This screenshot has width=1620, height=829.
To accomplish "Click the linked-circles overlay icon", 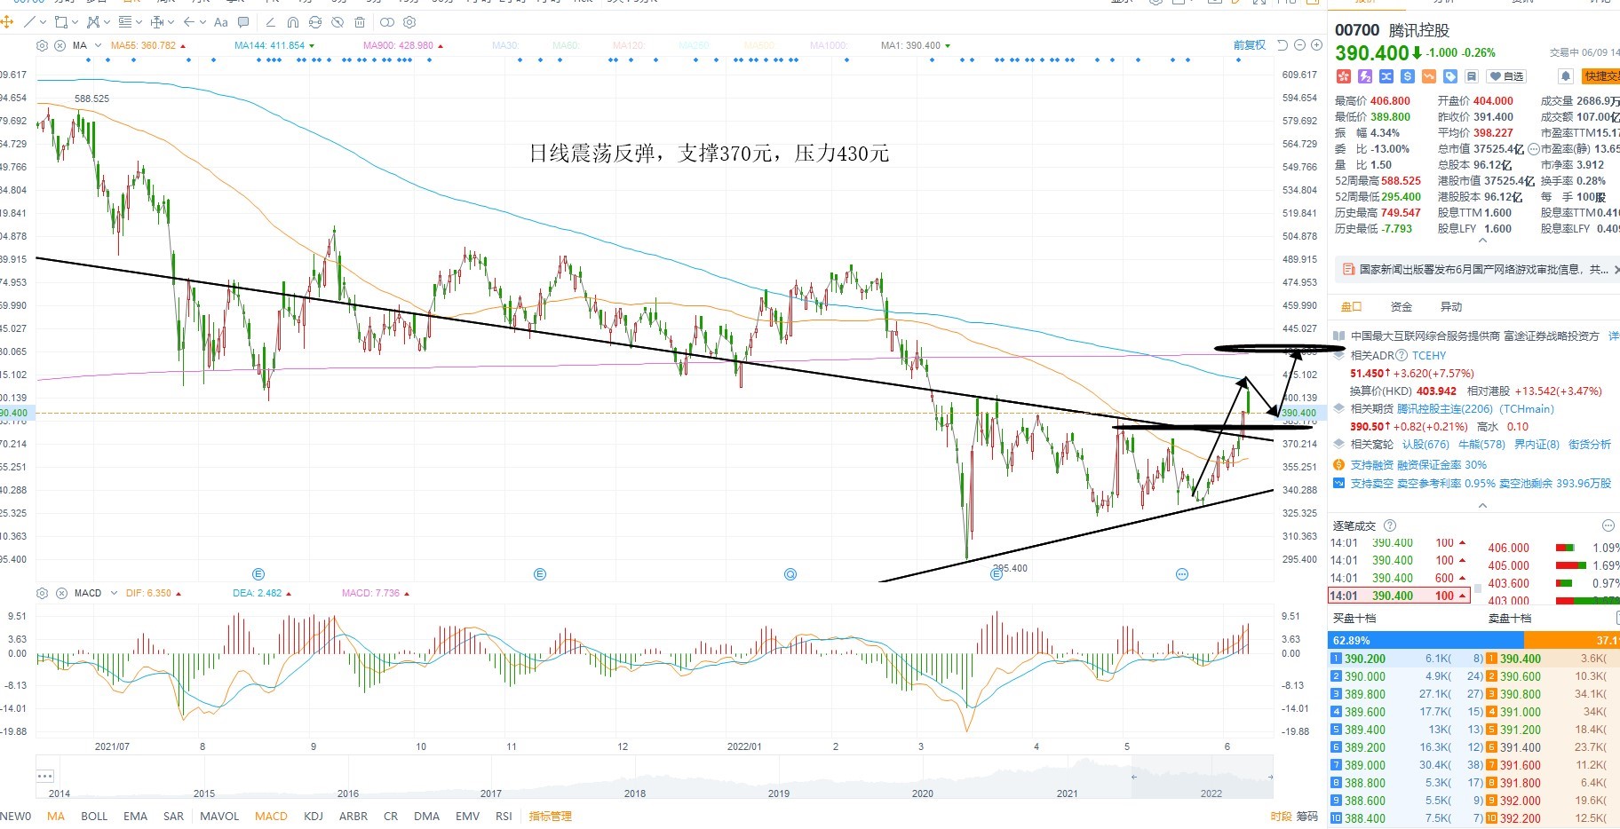I will [x=387, y=22].
